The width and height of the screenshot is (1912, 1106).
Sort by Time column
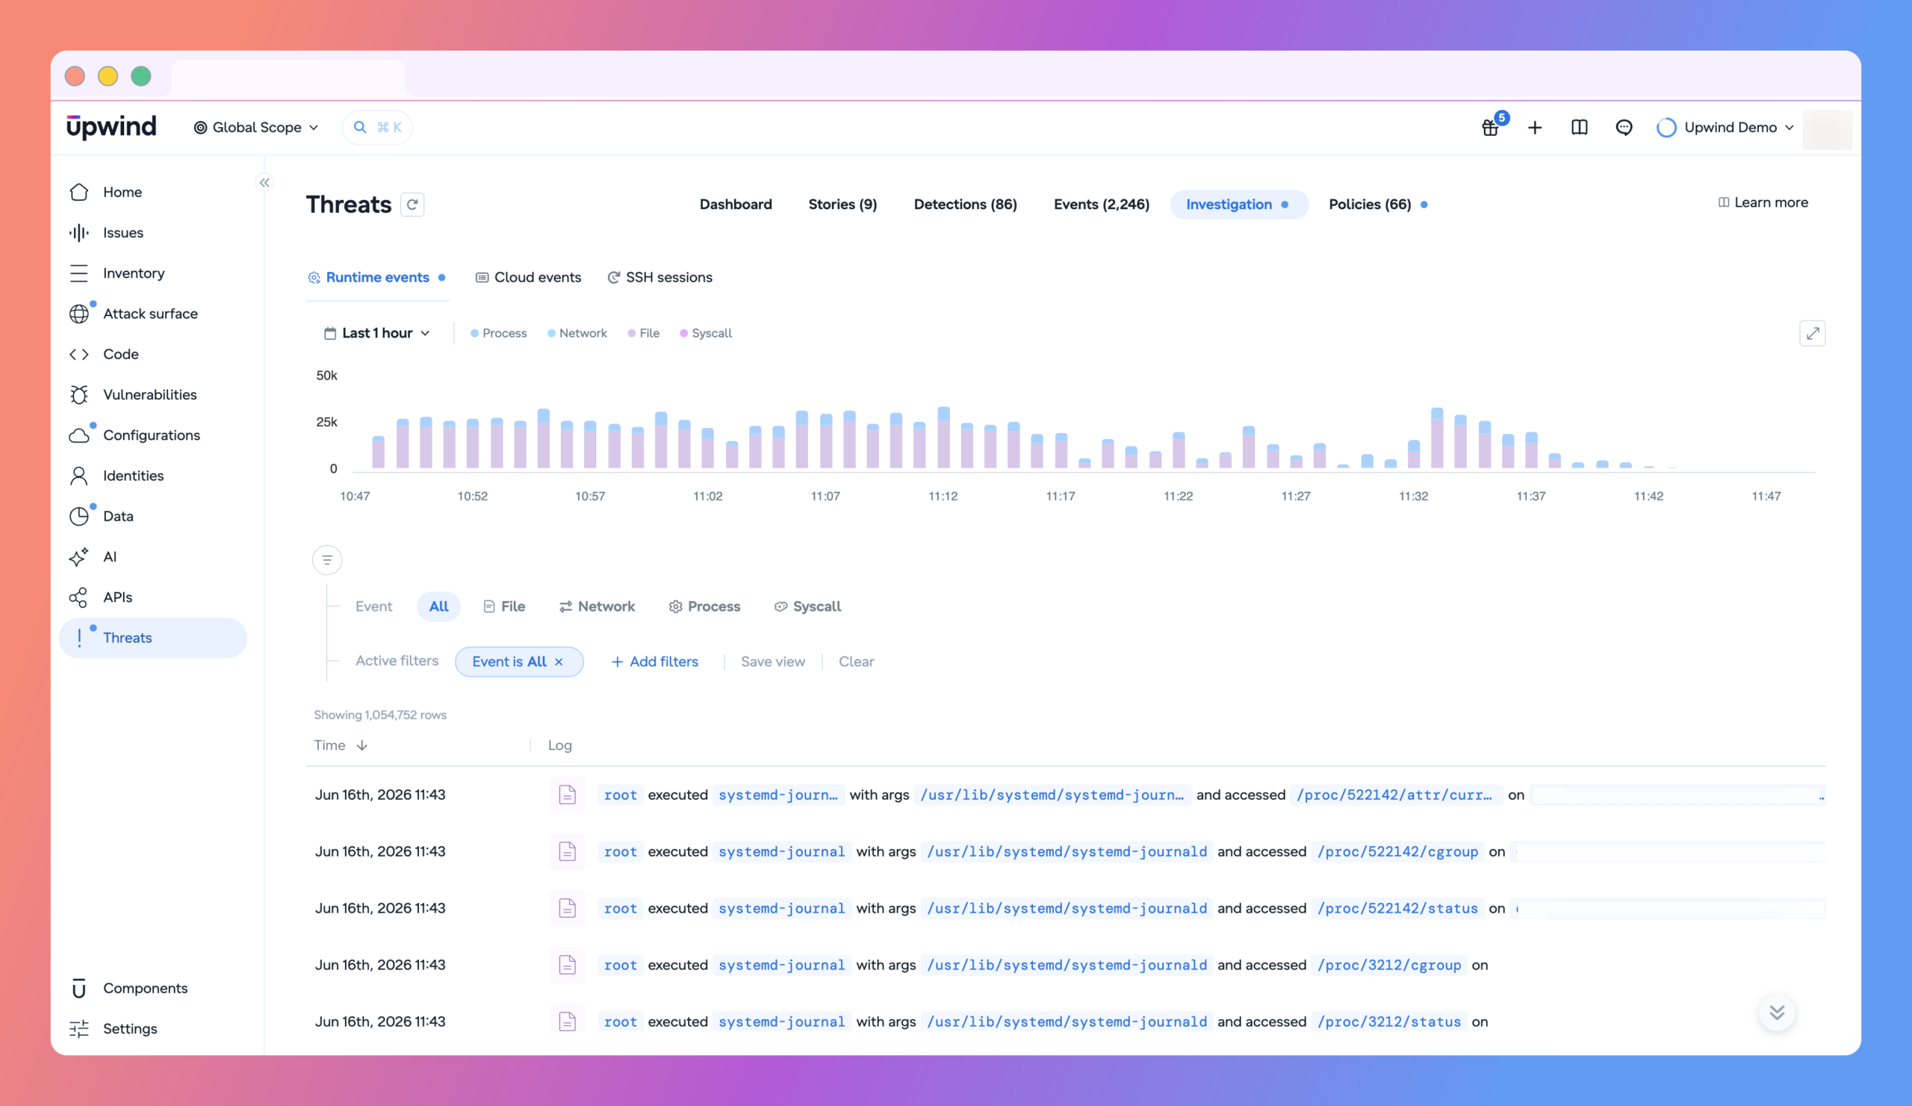click(341, 745)
